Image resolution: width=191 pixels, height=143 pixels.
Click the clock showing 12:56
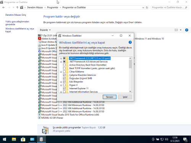click(x=175, y=138)
